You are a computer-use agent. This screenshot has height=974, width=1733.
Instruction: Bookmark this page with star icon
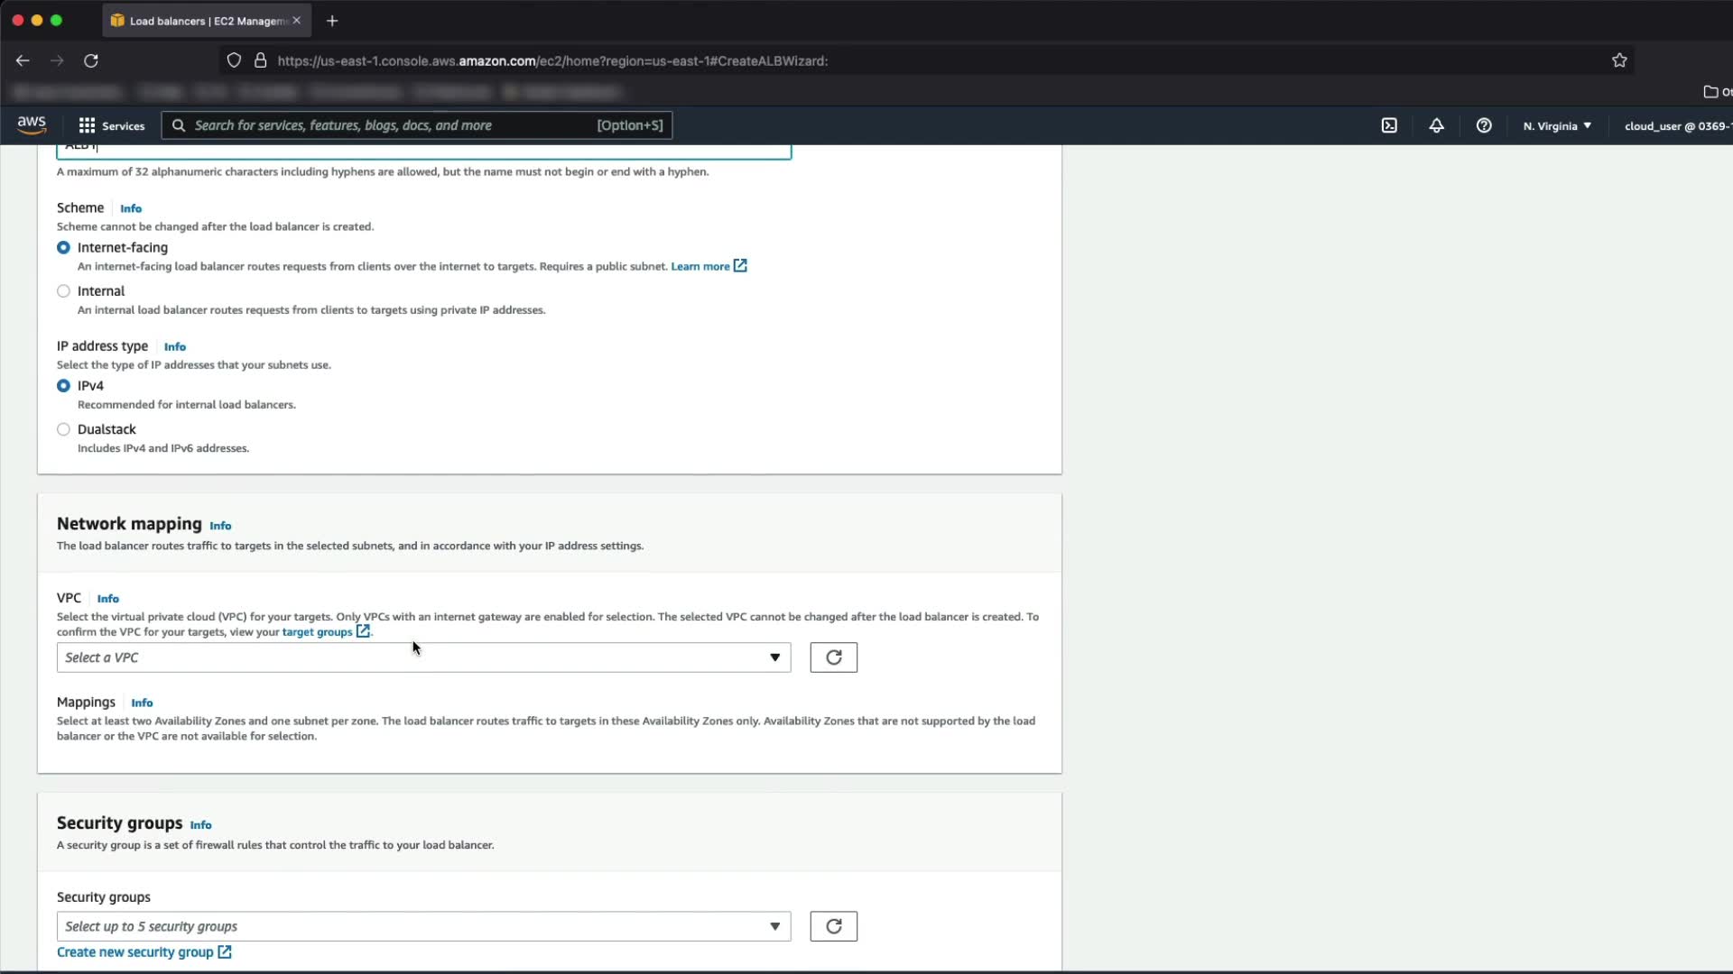(x=1619, y=60)
